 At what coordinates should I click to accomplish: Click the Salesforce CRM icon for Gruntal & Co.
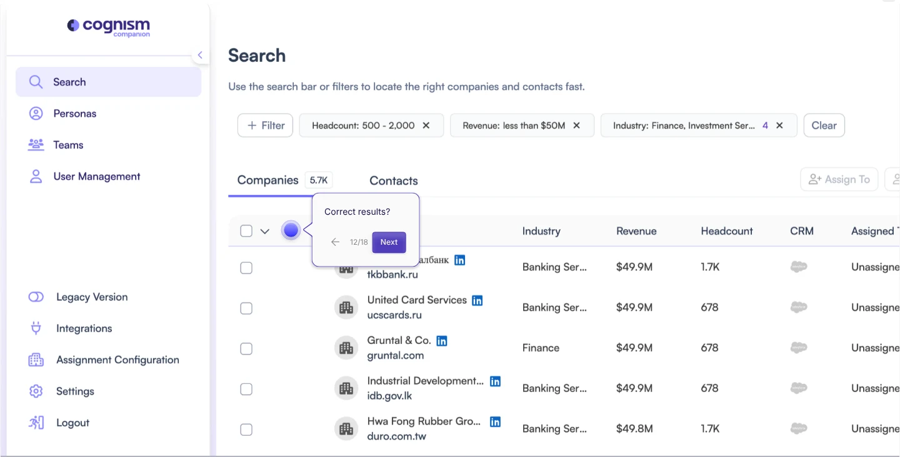tap(799, 348)
